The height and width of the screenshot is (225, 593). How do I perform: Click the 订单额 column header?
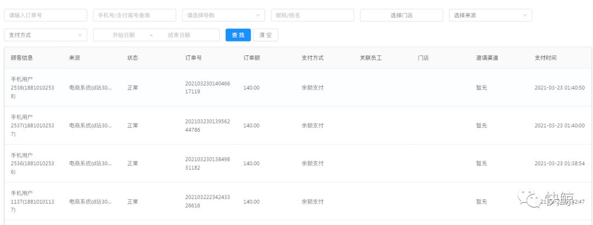click(251, 58)
